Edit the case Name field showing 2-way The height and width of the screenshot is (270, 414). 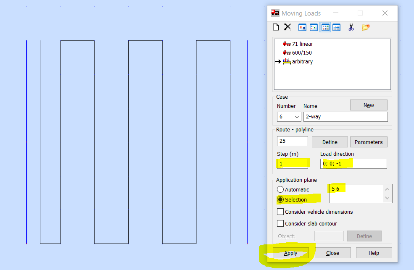(345, 116)
